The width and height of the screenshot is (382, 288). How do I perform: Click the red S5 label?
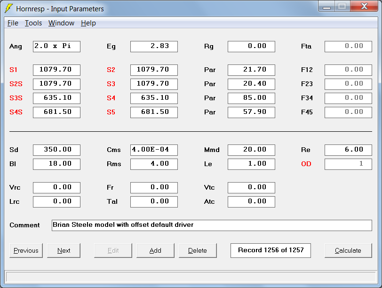(x=111, y=112)
